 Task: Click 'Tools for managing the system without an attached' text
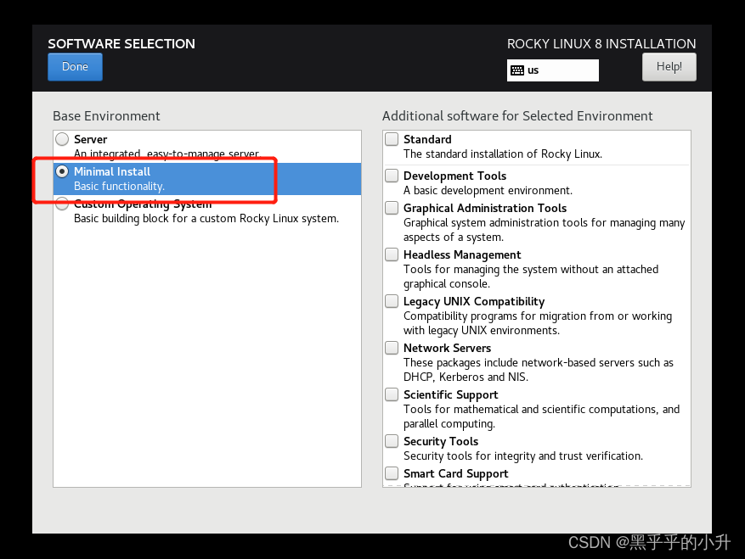click(x=531, y=270)
